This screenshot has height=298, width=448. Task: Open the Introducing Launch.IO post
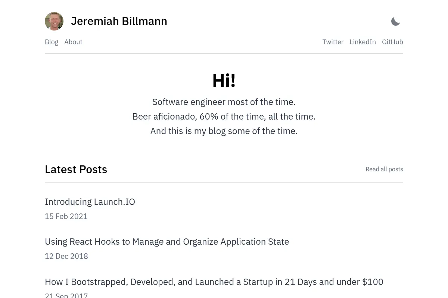click(90, 202)
